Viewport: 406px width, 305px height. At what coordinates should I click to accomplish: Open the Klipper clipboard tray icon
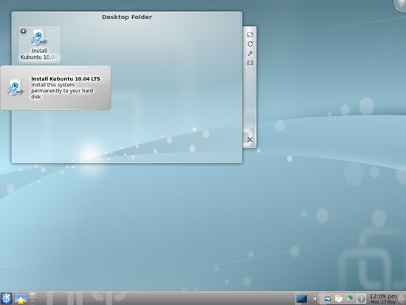[x=338, y=298]
